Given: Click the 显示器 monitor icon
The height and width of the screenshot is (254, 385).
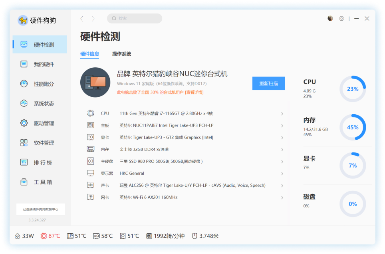Looking at the screenshot, I should pyautogui.click(x=91, y=173).
